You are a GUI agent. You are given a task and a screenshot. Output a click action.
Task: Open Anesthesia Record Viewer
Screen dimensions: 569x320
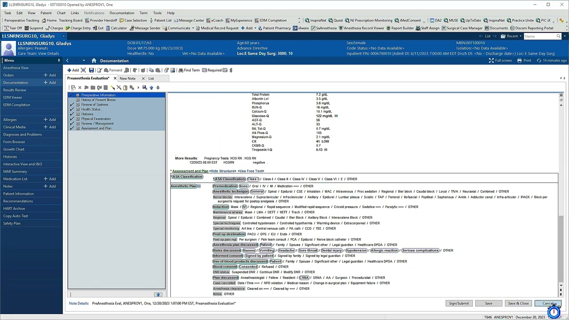[361, 28]
